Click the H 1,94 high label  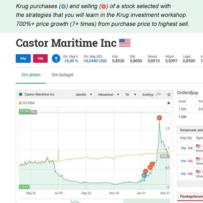24,111
